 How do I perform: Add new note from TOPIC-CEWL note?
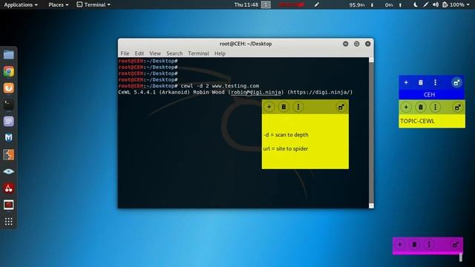406,107
